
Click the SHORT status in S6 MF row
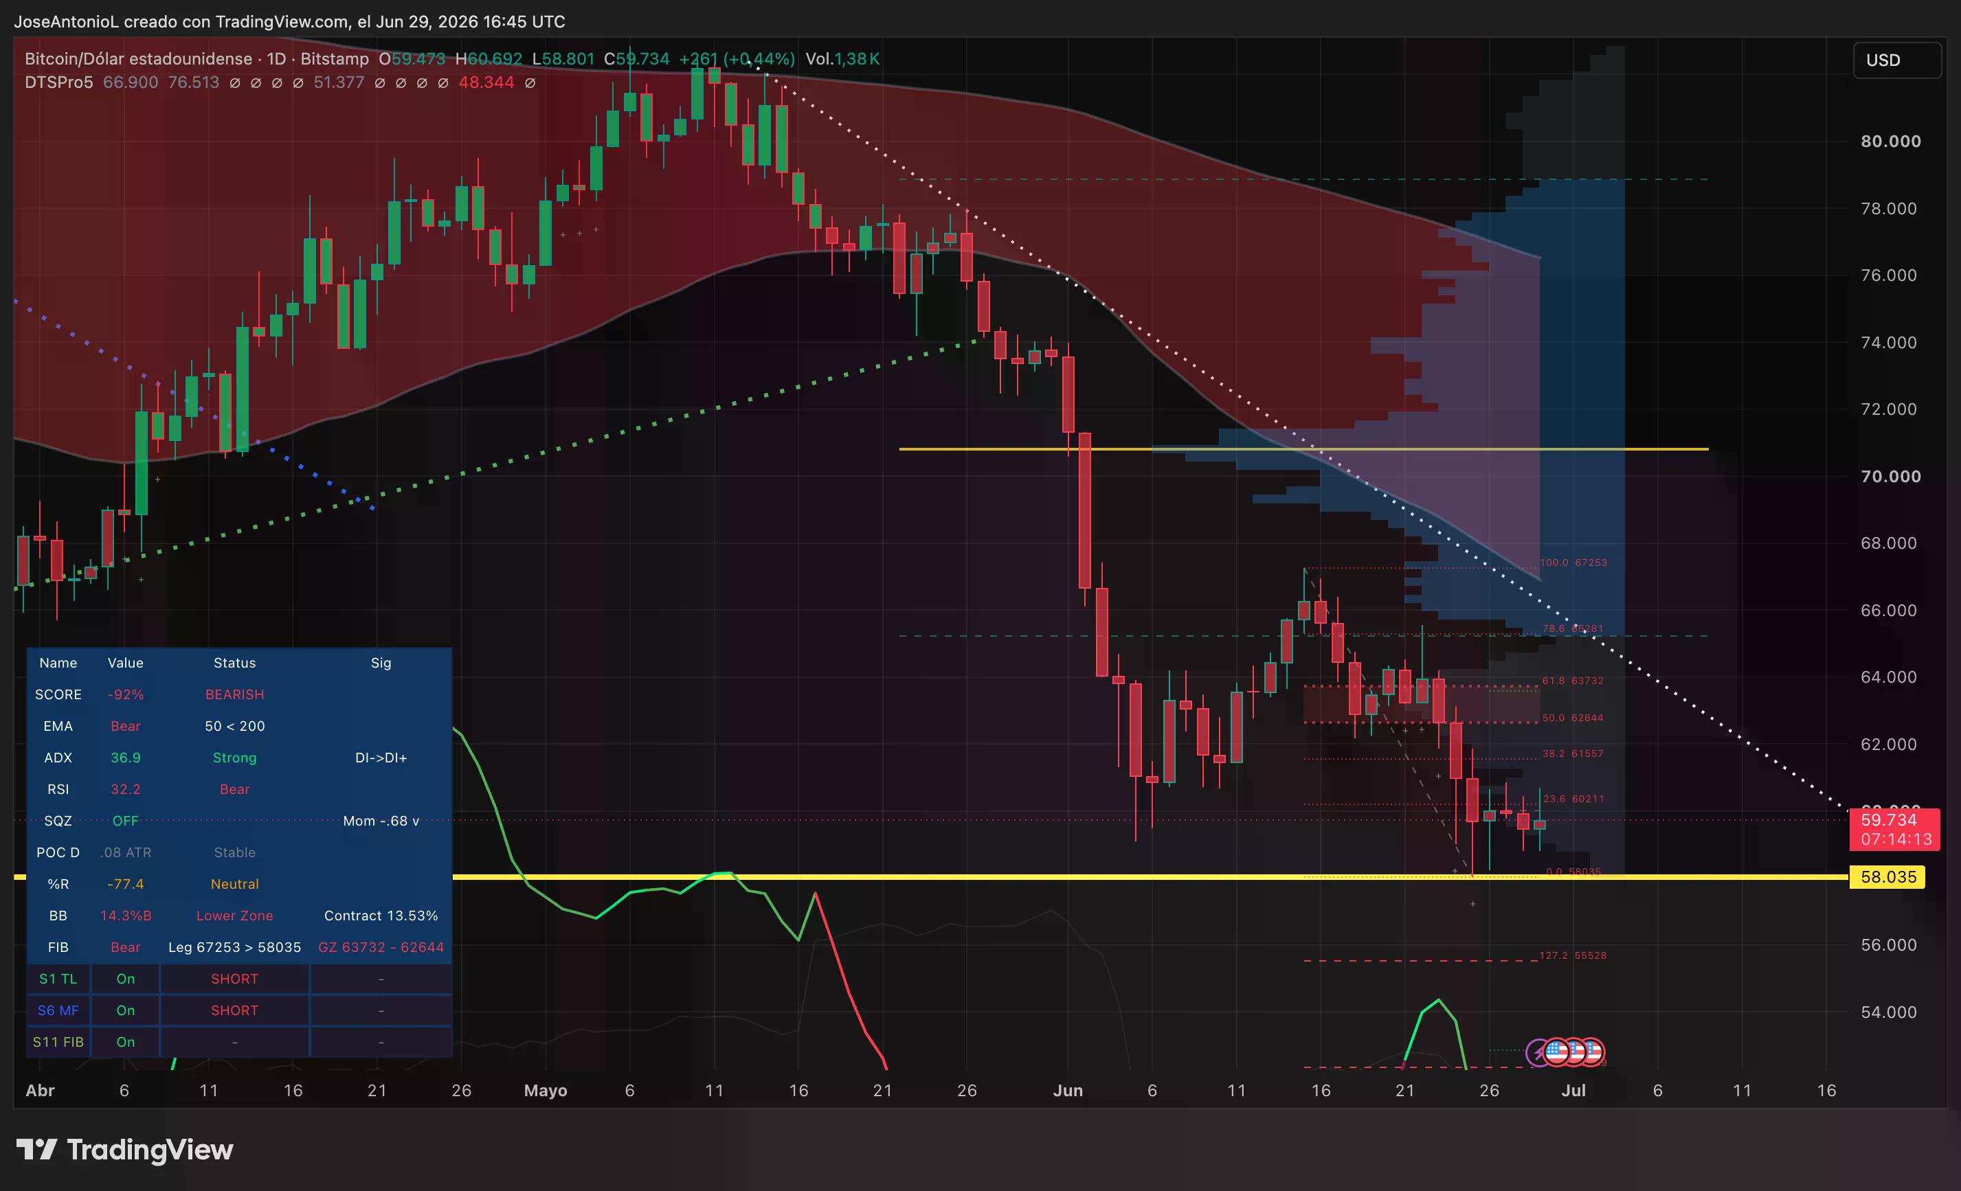(235, 1010)
